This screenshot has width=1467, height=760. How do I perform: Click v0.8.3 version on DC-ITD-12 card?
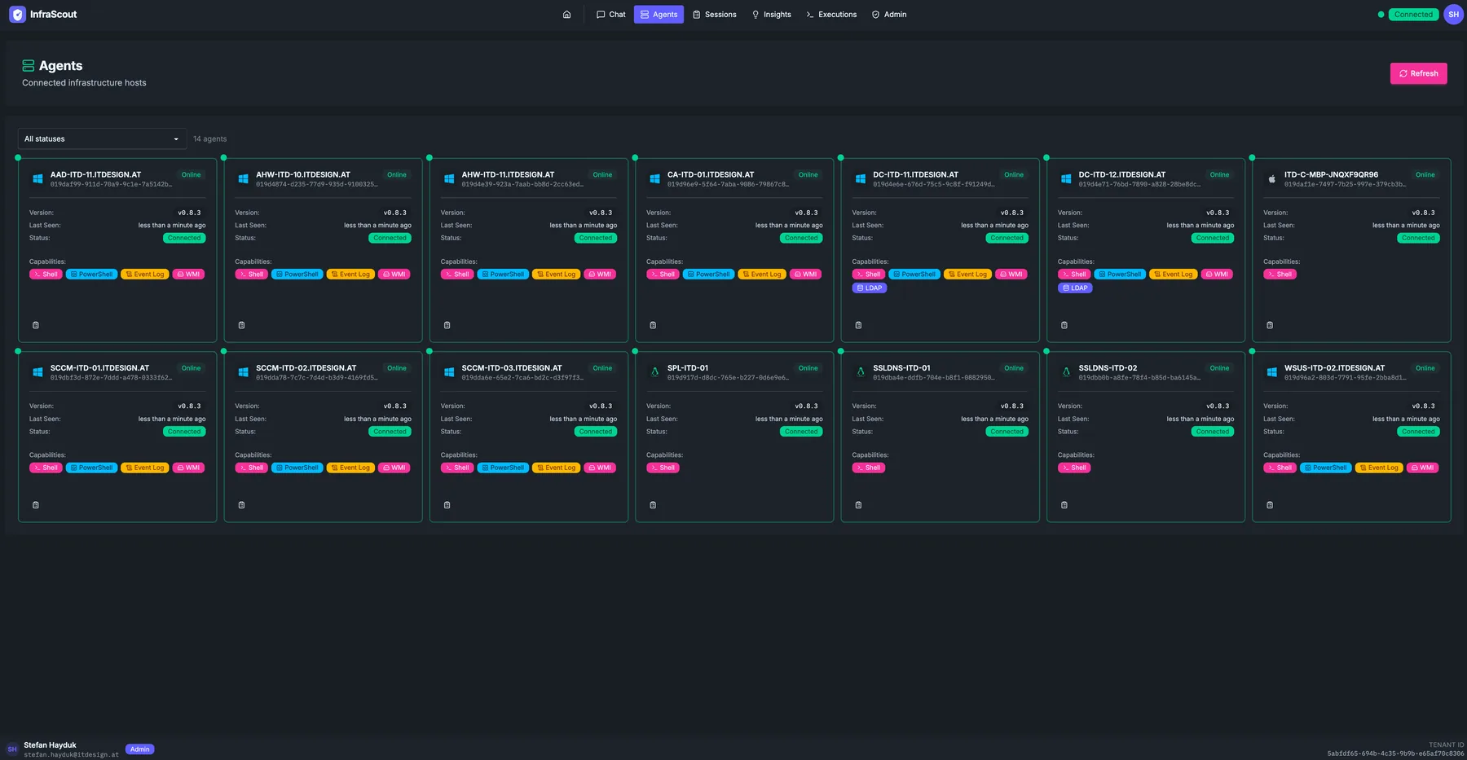click(1218, 213)
